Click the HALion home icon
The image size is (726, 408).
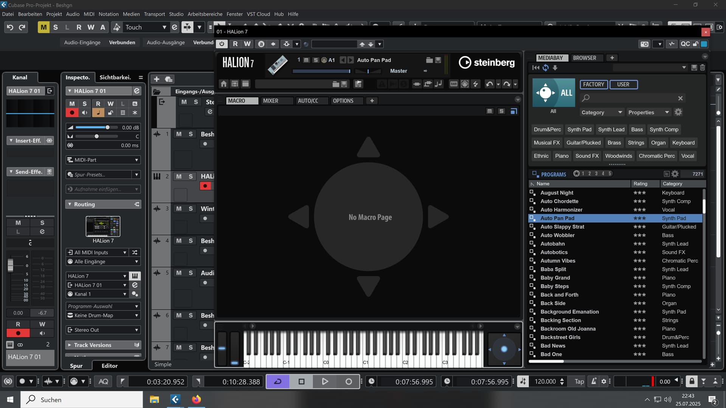click(223, 84)
